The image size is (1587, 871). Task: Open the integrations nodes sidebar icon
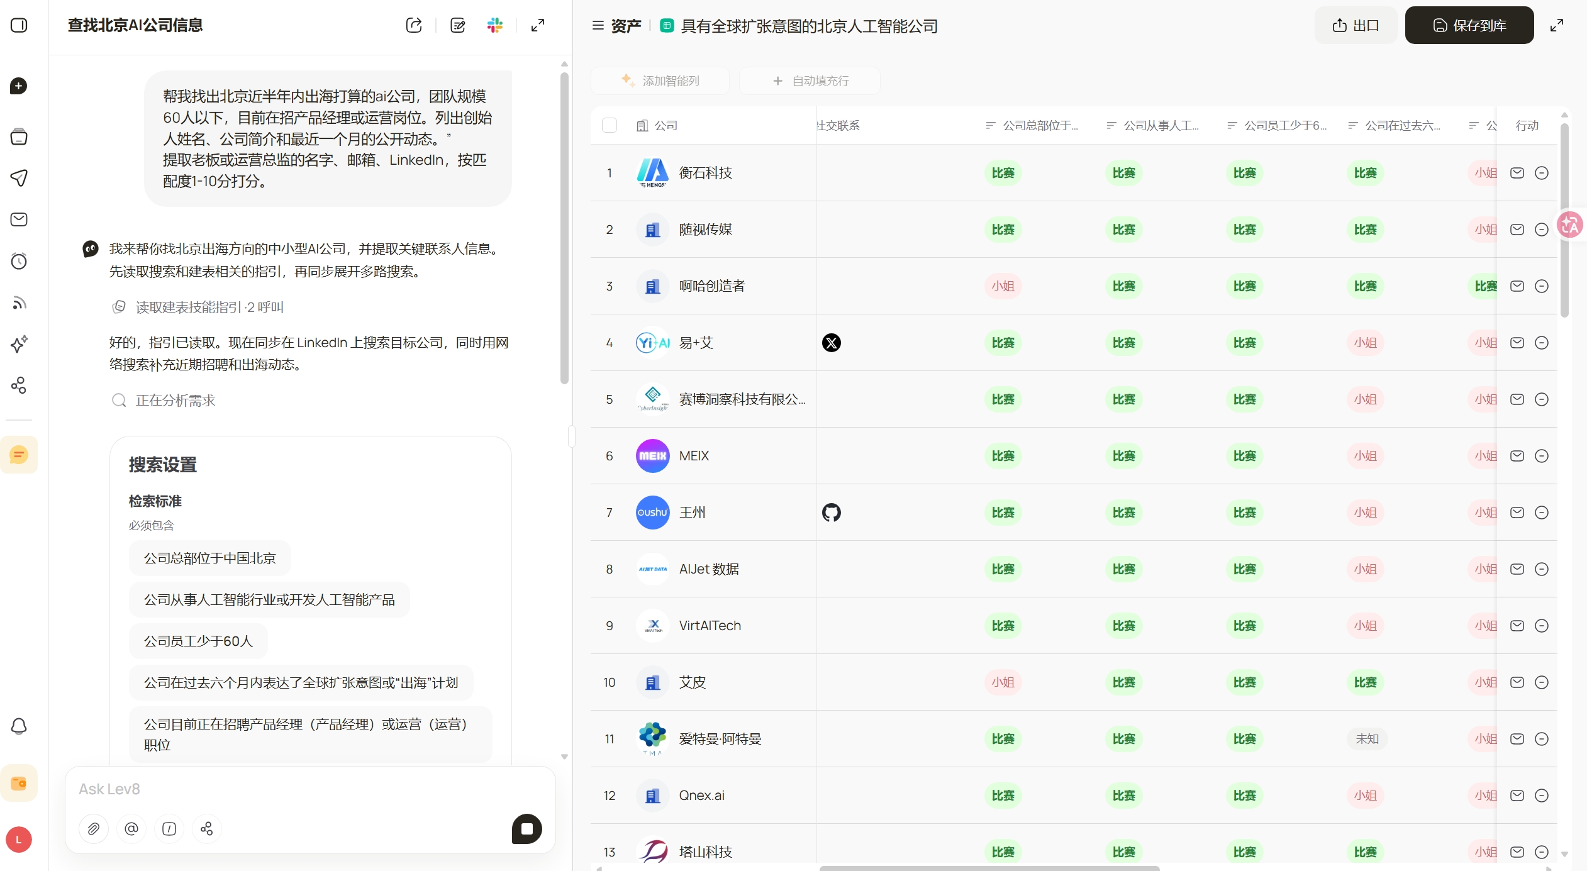pos(19,386)
